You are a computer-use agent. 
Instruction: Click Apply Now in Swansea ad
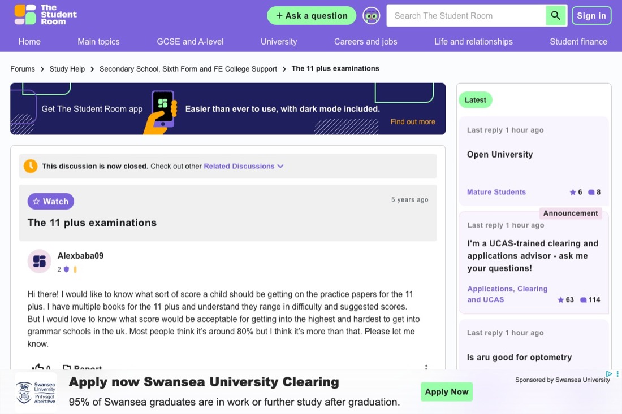tap(446, 392)
